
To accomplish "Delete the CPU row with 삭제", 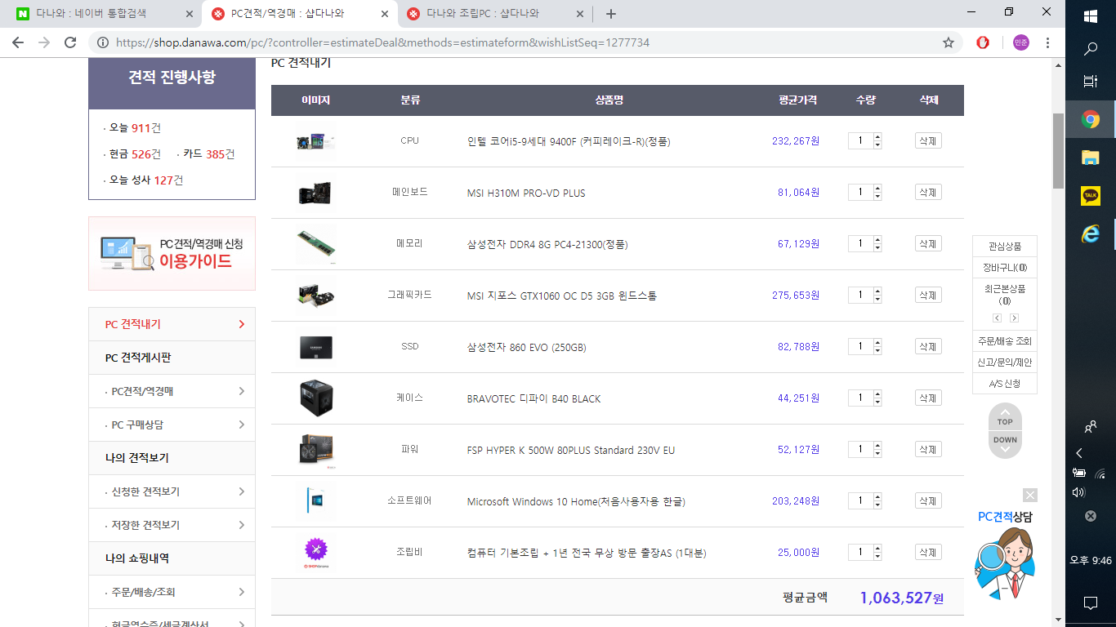I will [928, 140].
